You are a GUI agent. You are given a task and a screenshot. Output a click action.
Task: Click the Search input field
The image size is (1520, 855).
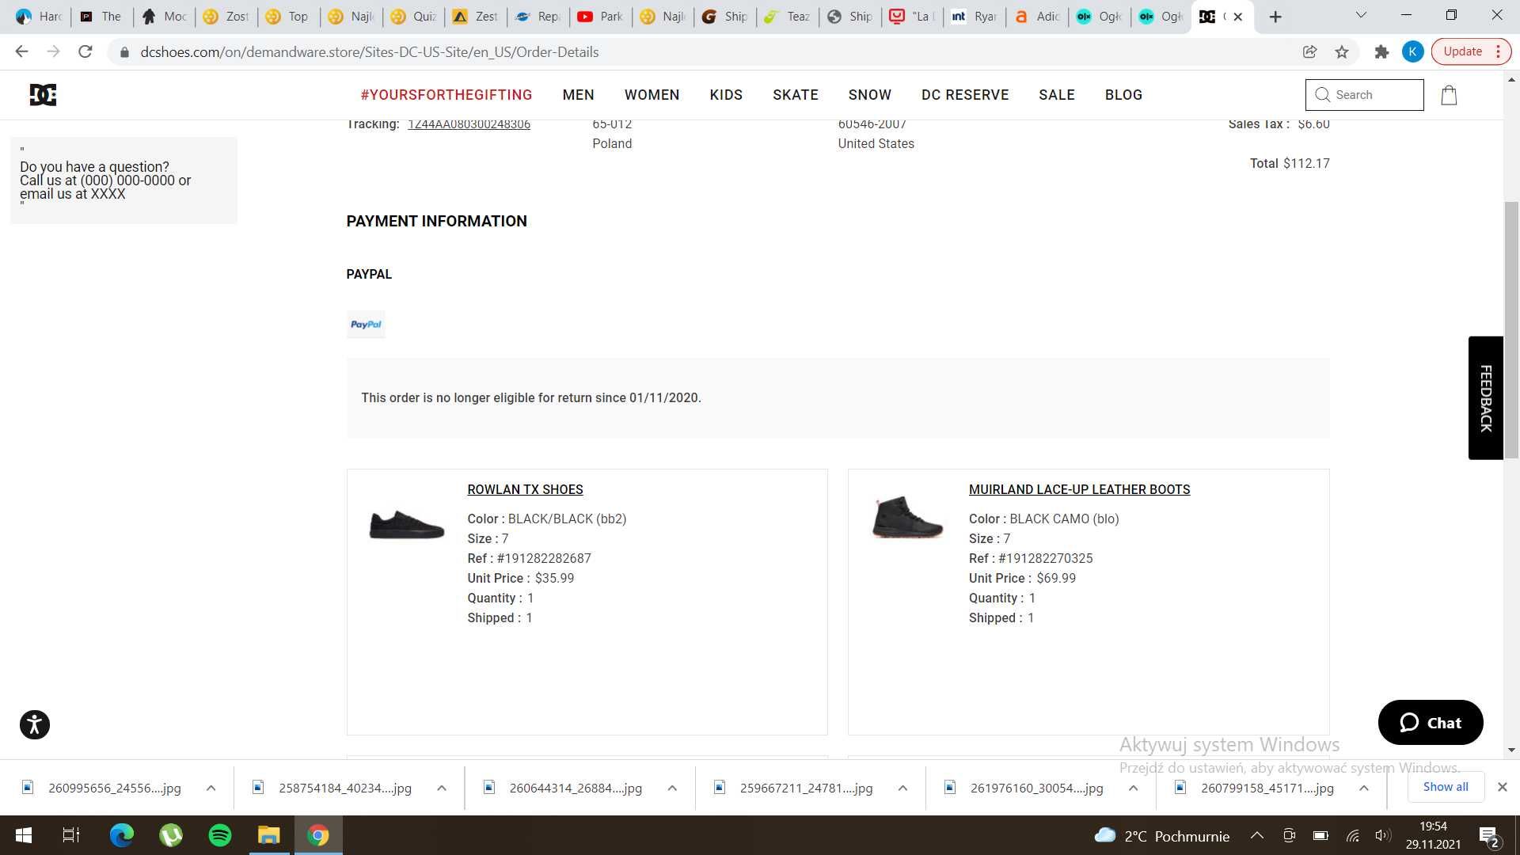point(1365,95)
